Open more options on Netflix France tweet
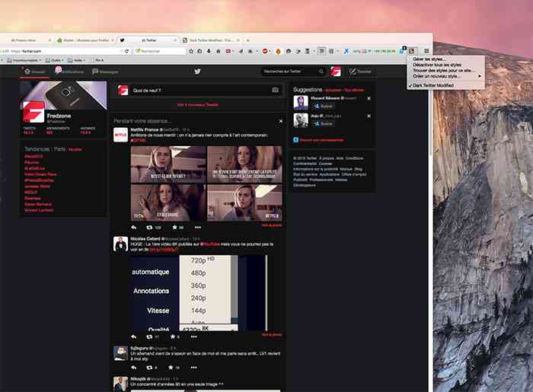 click(198, 228)
